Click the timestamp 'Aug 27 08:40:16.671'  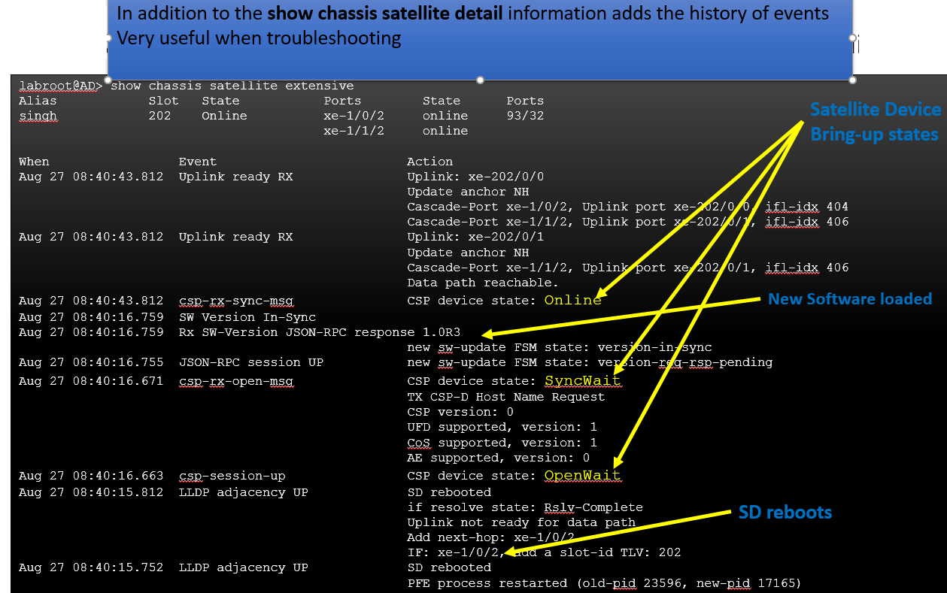click(x=91, y=381)
